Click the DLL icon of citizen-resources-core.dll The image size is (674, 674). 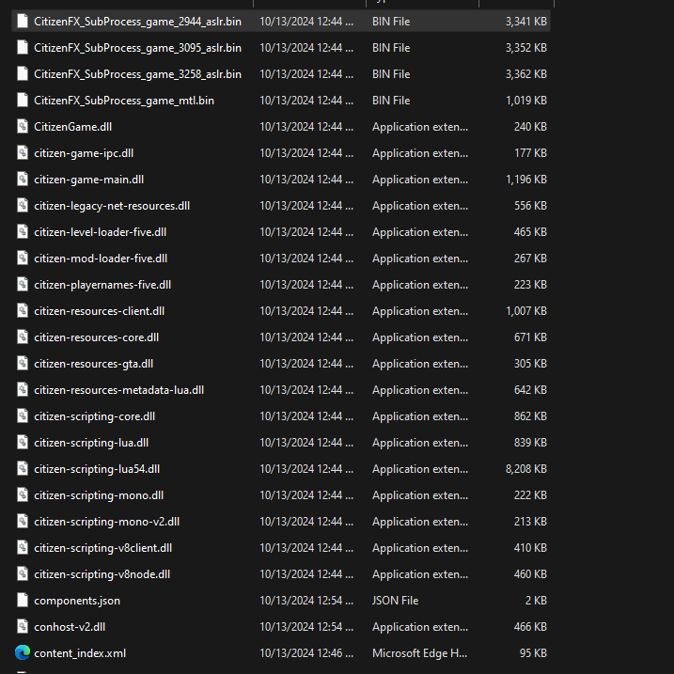[x=23, y=337]
